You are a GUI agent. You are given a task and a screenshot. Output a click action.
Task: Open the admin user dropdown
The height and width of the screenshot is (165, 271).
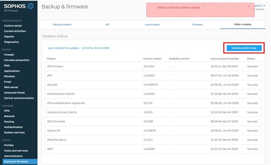260,5
